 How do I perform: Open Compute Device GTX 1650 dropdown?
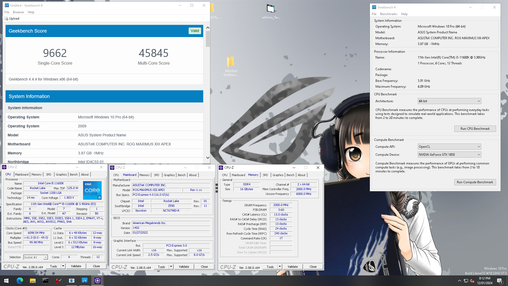449,155
